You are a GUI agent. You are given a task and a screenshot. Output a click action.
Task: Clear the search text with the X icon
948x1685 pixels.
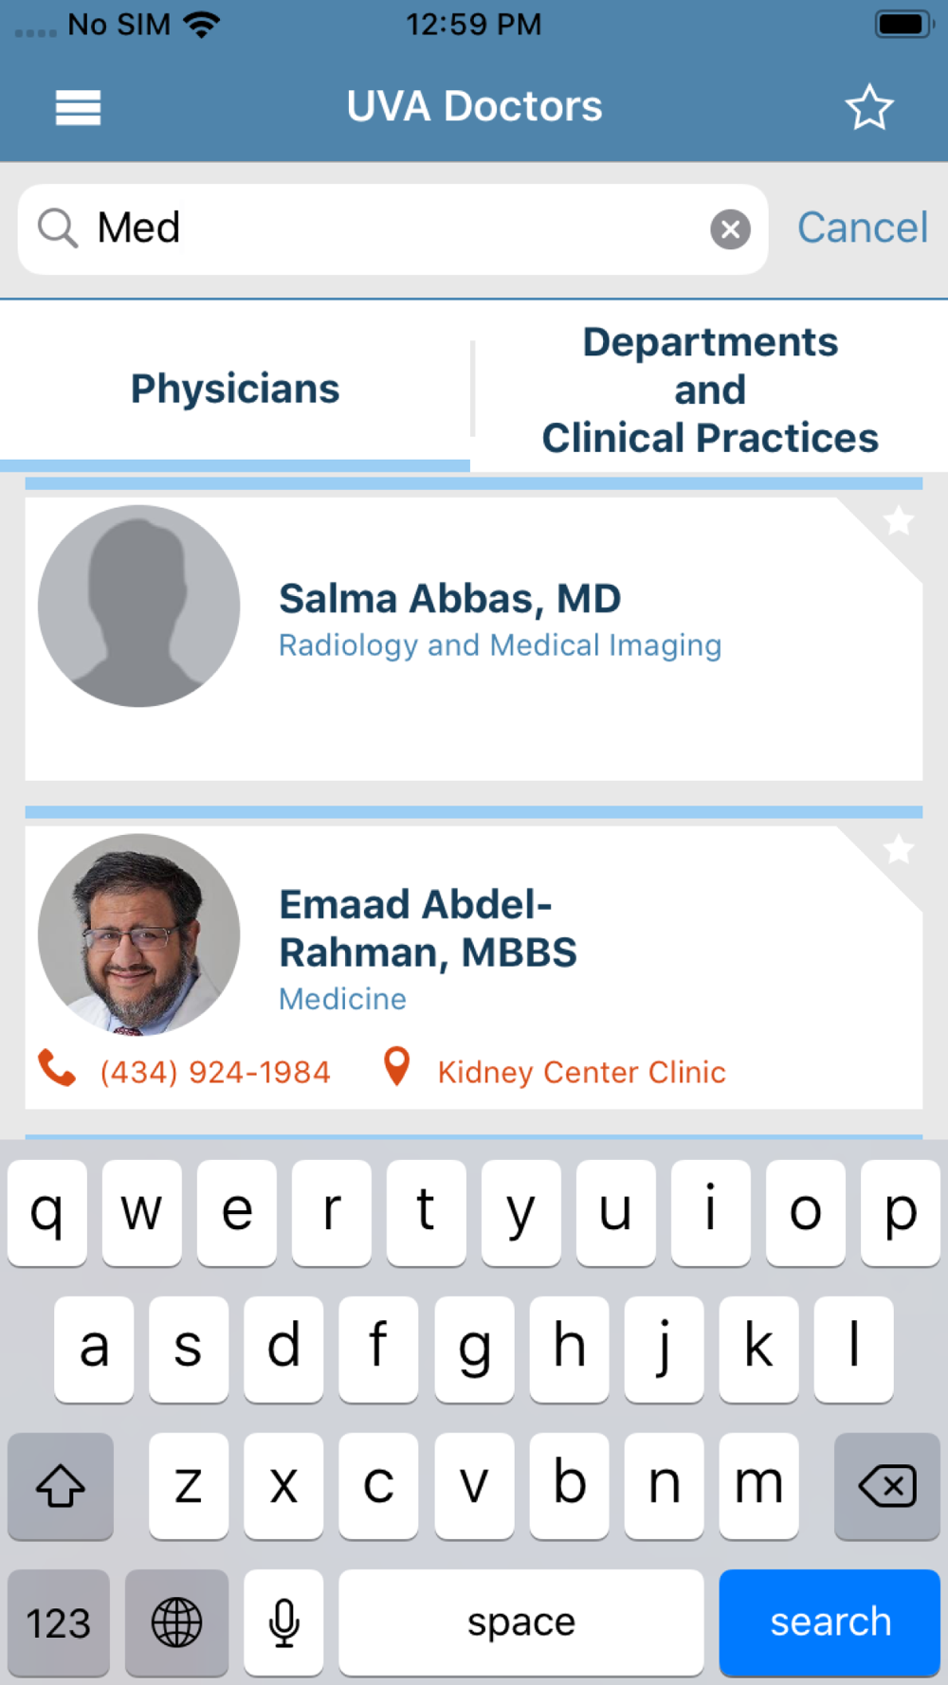tap(730, 229)
